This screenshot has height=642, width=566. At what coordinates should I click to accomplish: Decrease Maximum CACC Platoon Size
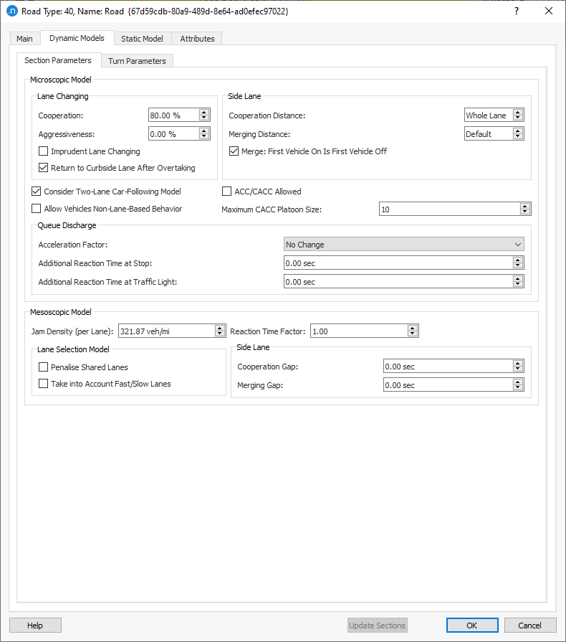[525, 212]
